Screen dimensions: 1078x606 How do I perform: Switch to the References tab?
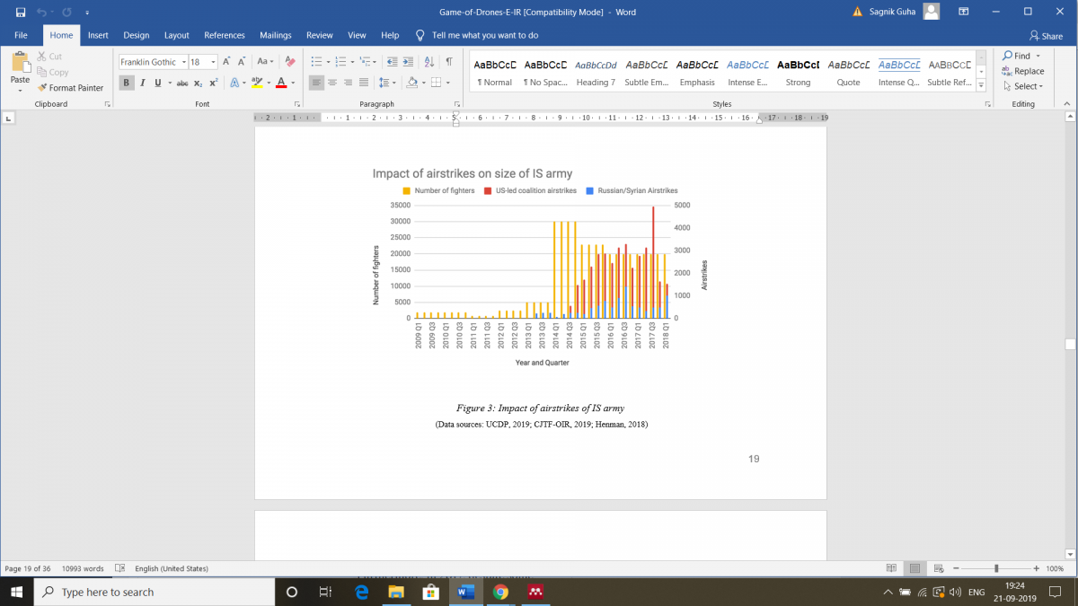tap(225, 35)
